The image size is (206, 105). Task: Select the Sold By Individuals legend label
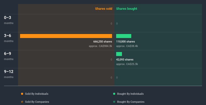pos(37,94)
